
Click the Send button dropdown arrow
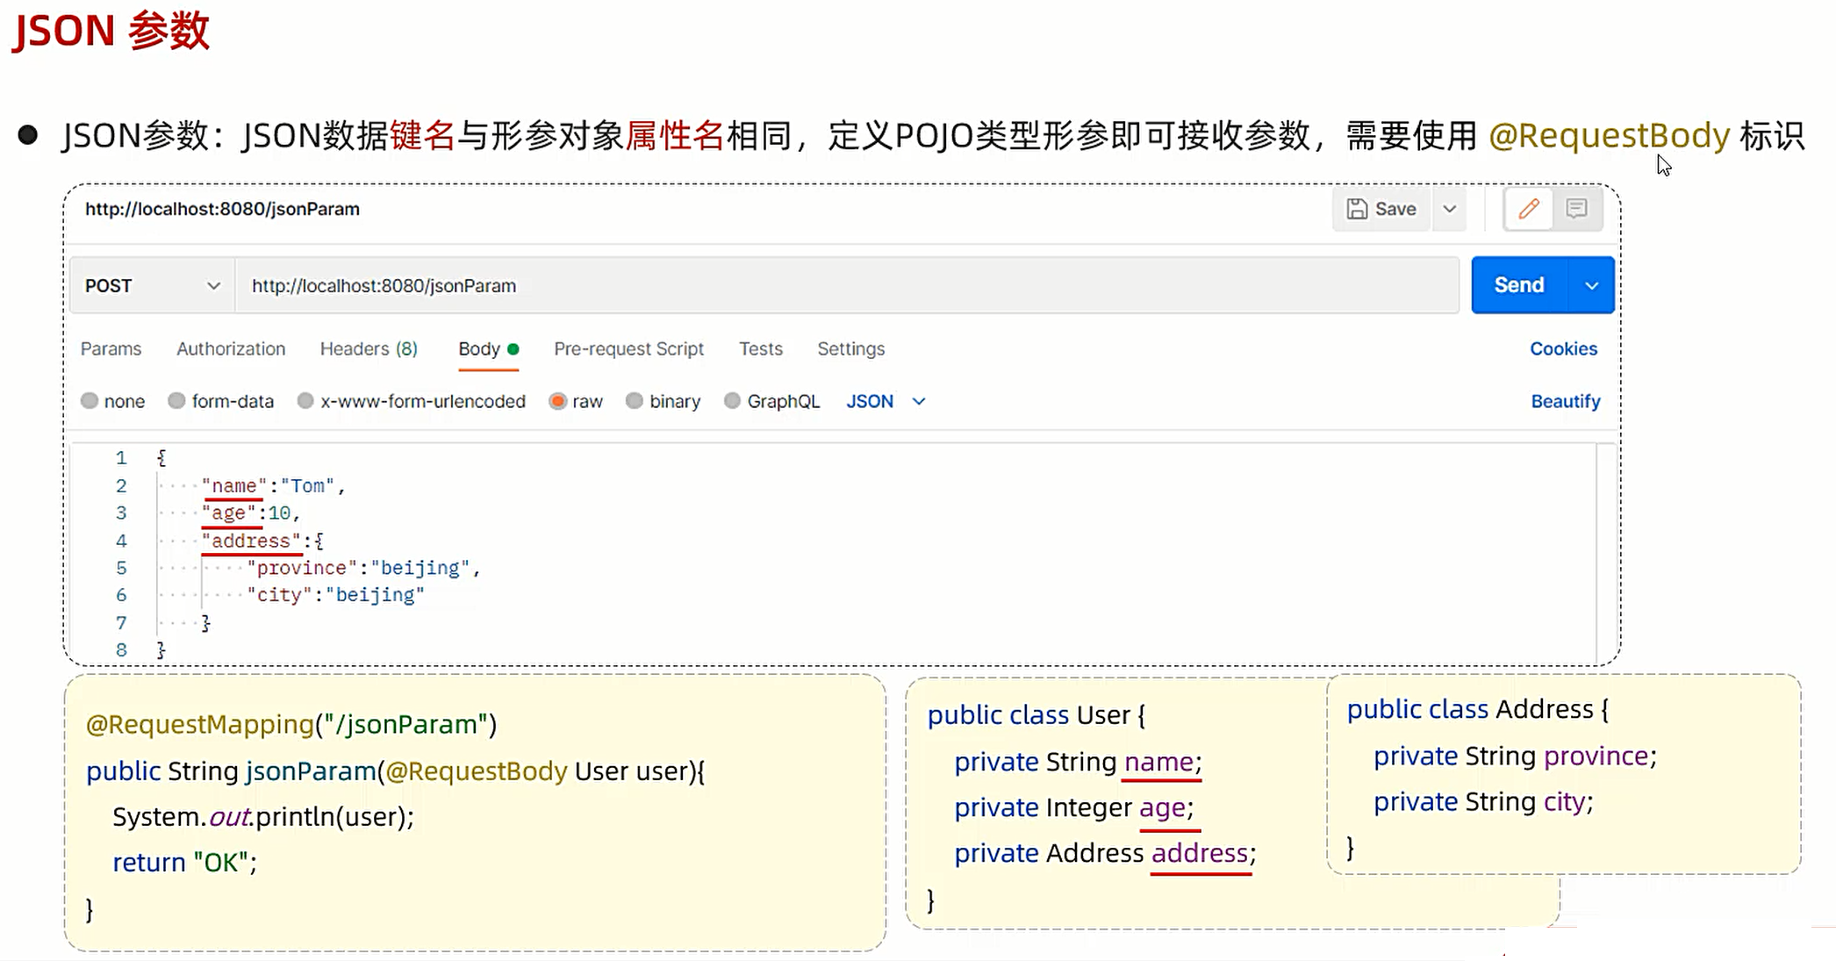[x=1592, y=284]
